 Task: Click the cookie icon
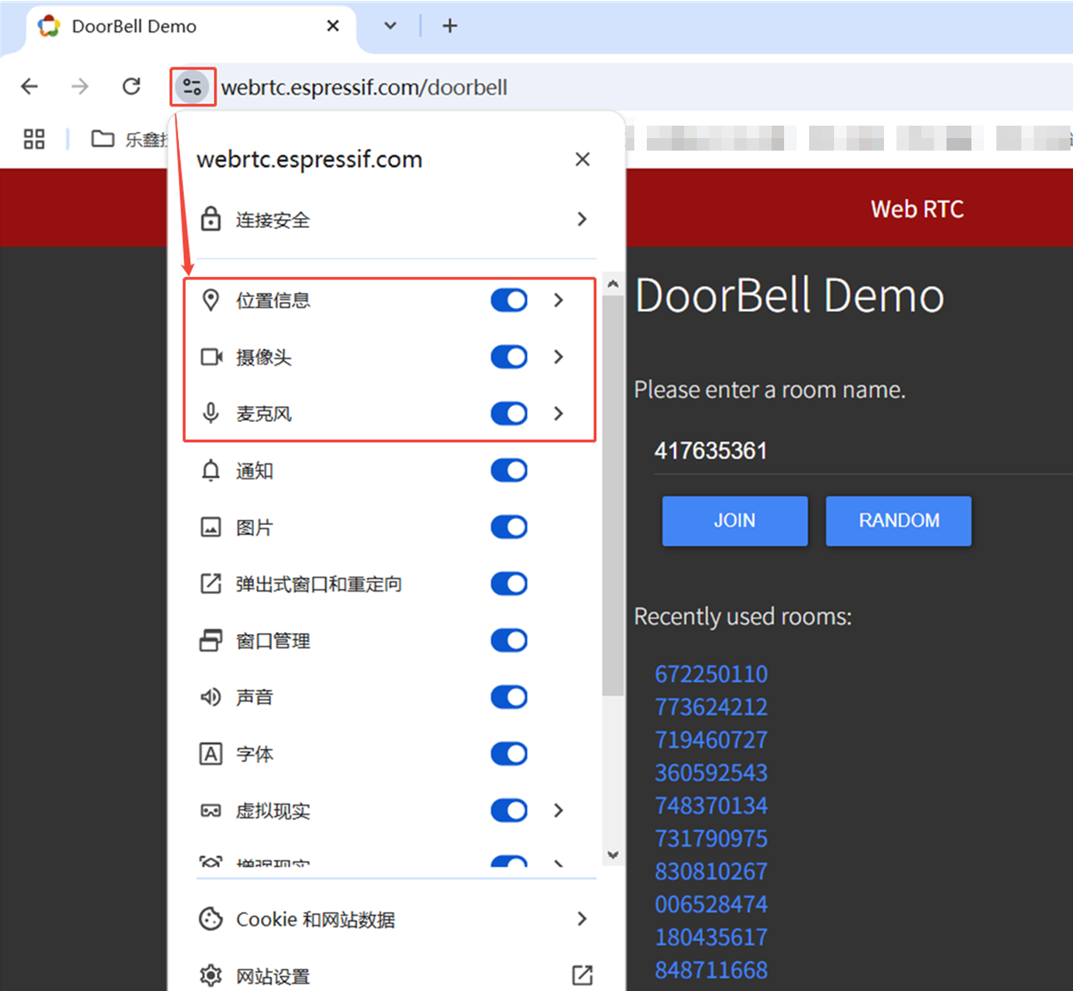(x=211, y=919)
